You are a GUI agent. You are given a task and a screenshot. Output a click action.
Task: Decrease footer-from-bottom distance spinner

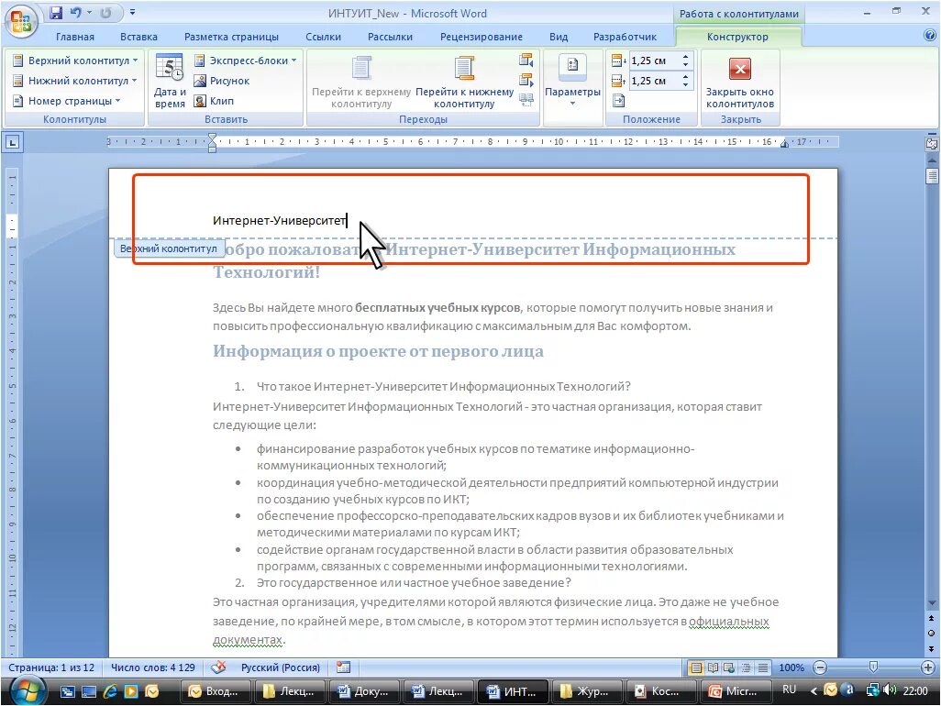coord(685,84)
